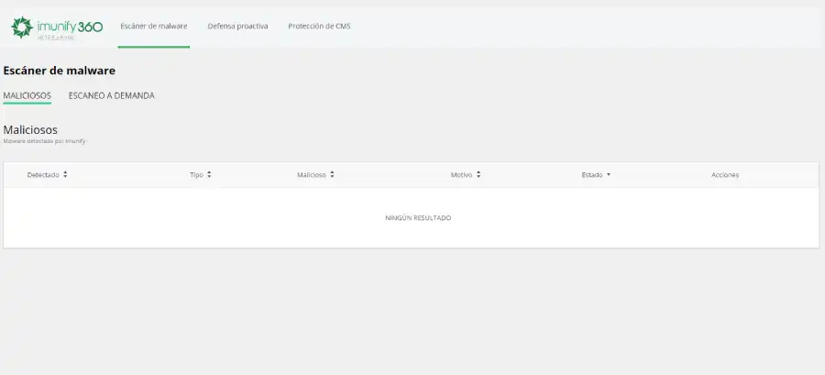Click the Detectado column header label
825x375 pixels.
pos(42,174)
